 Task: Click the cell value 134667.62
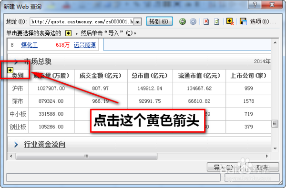pos(199,89)
